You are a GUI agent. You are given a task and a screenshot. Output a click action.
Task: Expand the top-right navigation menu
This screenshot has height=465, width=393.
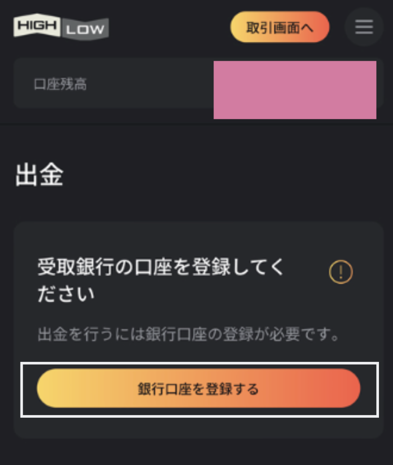point(363,27)
